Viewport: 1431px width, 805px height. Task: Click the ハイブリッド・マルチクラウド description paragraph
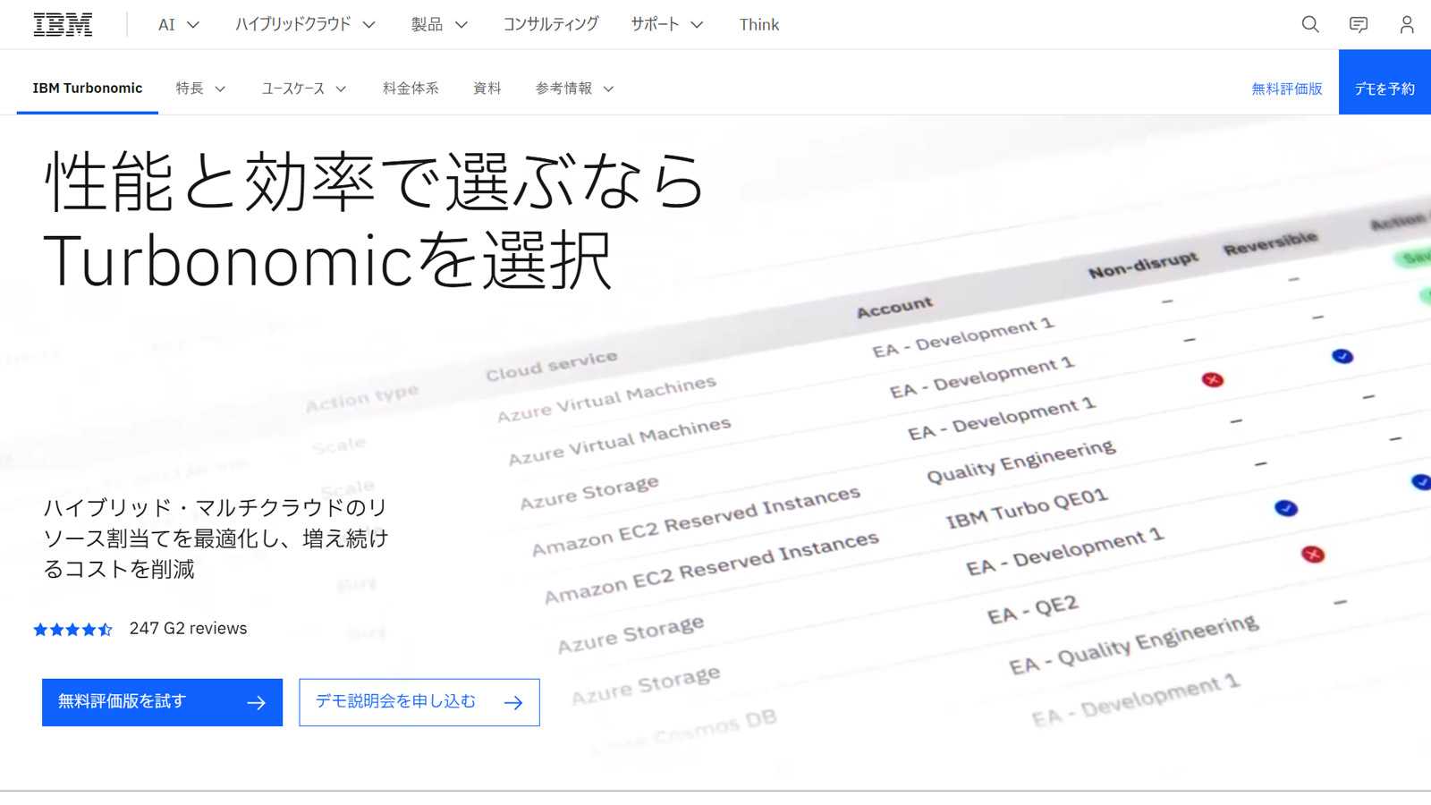pos(216,538)
